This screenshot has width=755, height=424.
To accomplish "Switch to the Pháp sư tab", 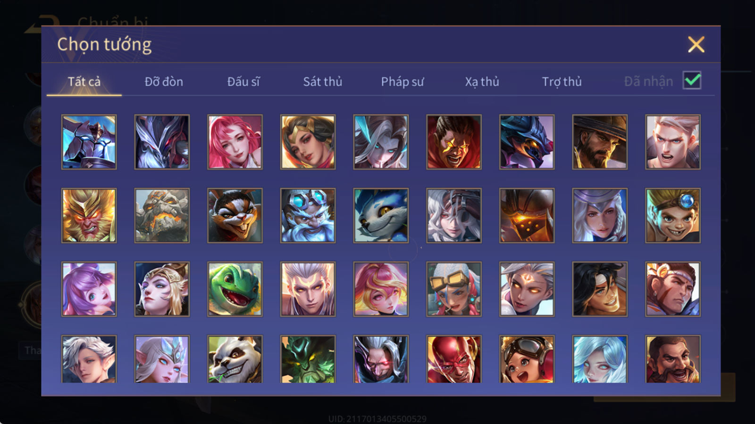I will pyautogui.click(x=402, y=82).
